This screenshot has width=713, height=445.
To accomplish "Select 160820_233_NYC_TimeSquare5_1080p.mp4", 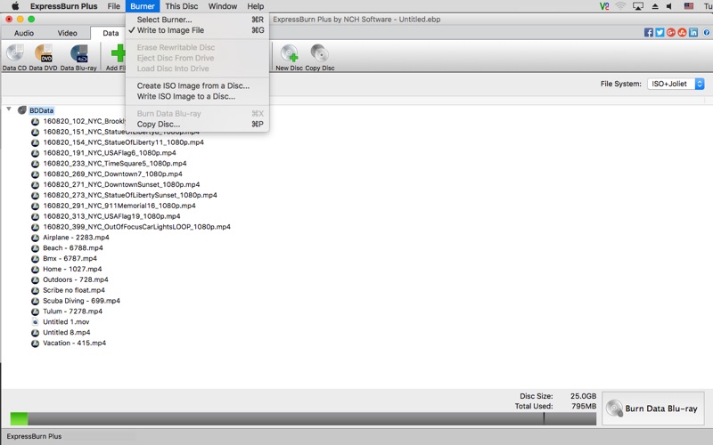I will (115, 164).
